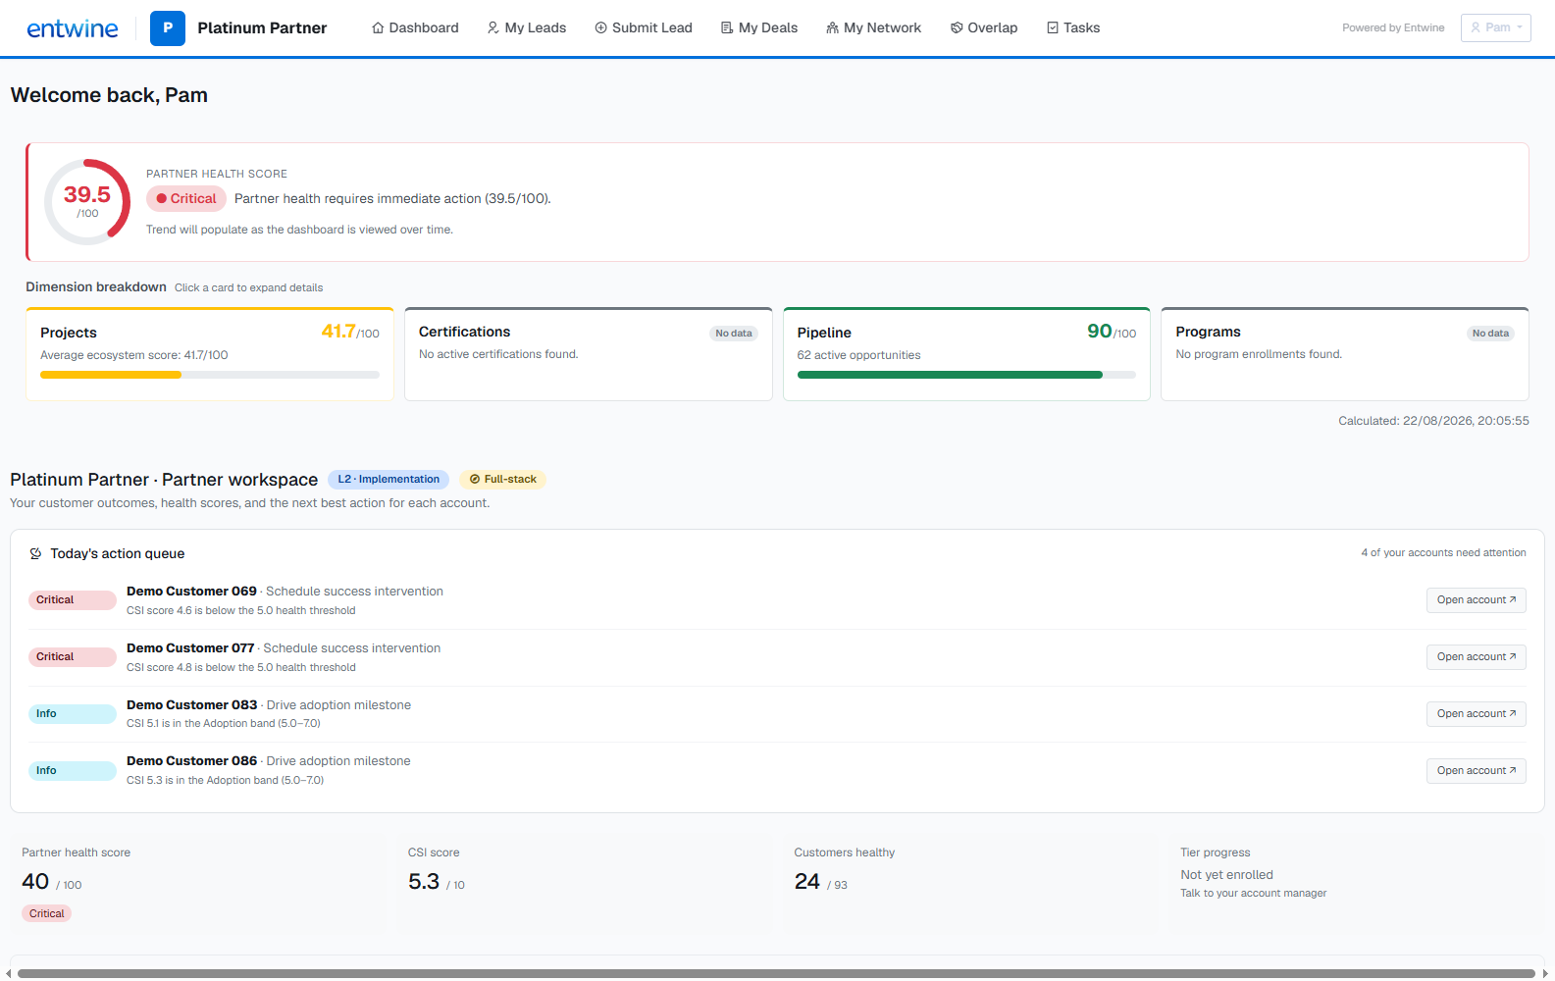Click '4 of your accounts need attention'
The height and width of the screenshot is (981, 1555).
point(1443,553)
